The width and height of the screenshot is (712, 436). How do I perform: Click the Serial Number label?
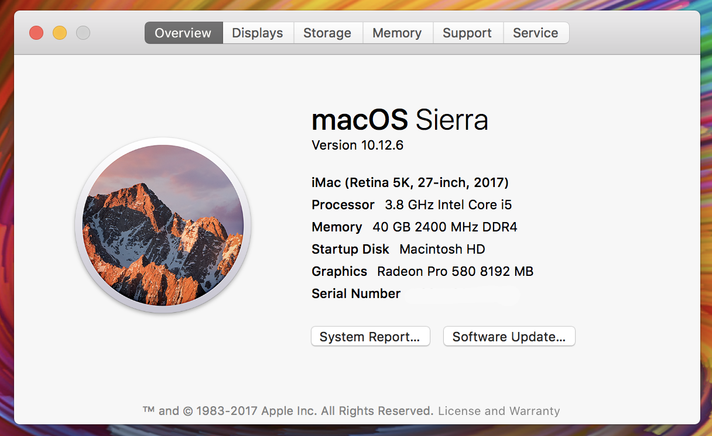(x=356, y=293)
